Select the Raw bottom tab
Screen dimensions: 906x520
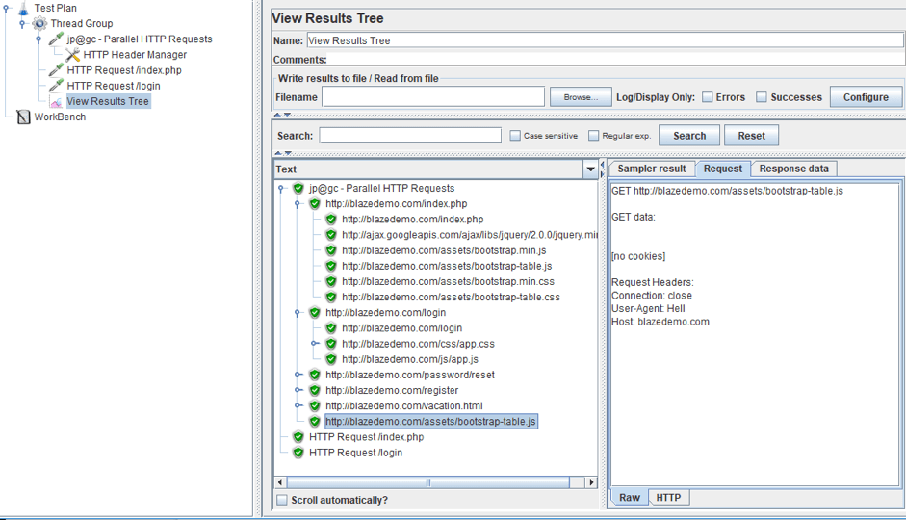point(630,498)
